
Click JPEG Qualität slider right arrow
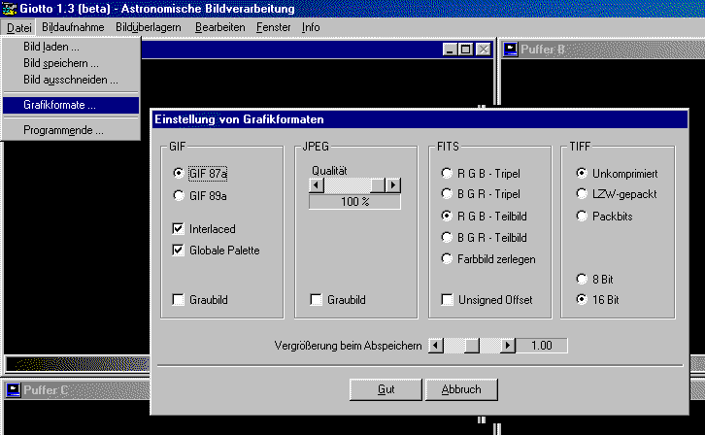click(393, 184)
